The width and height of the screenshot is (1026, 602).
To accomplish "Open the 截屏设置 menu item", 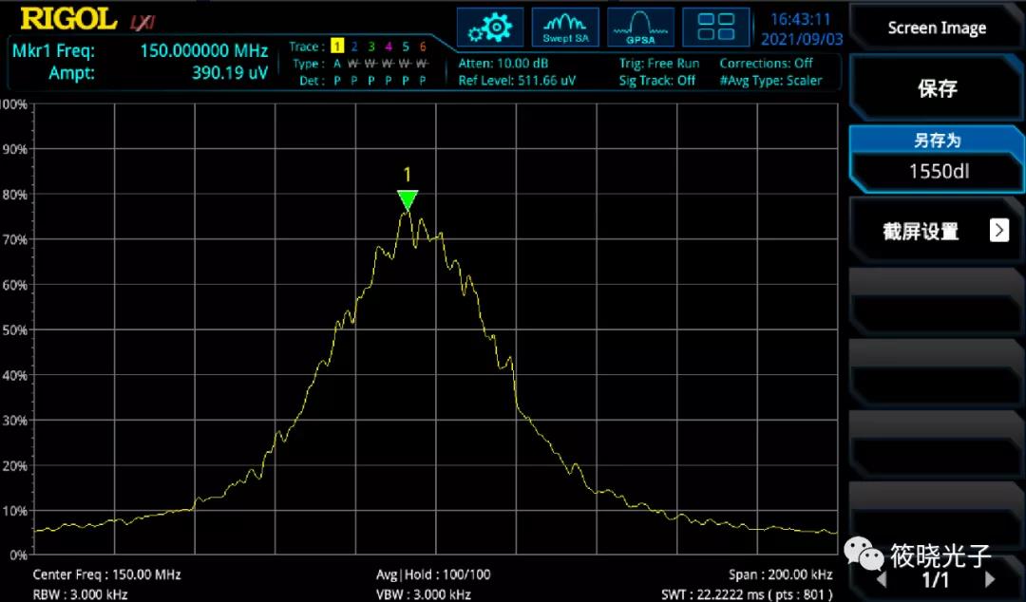I will point(921,231).
